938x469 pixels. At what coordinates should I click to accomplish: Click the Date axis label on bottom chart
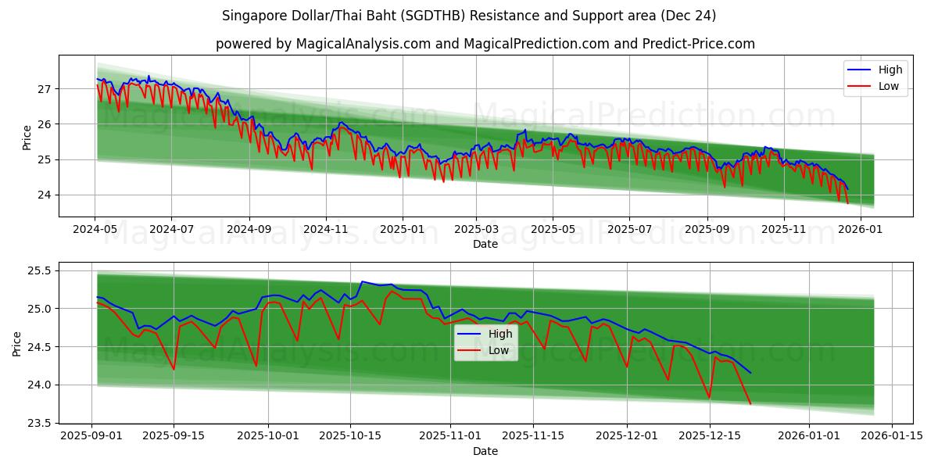click(x=485, y=451)
